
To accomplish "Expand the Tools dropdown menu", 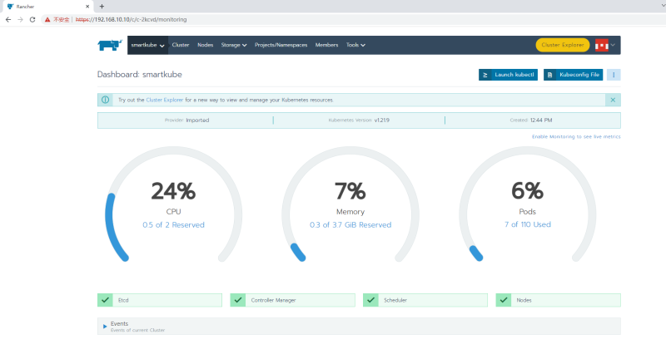I will tap(355, 45).
